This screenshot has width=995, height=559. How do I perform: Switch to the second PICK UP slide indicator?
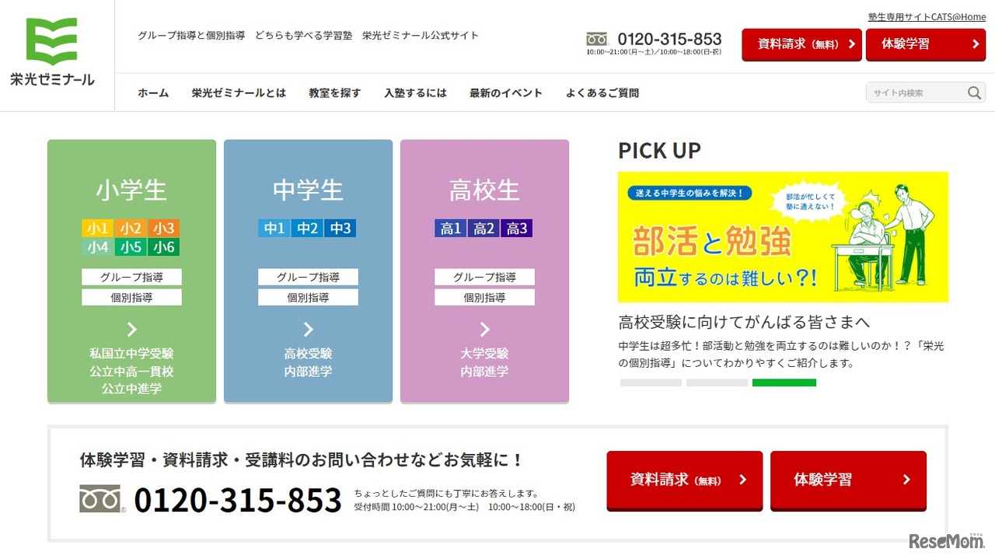click(x=717, y=383)
